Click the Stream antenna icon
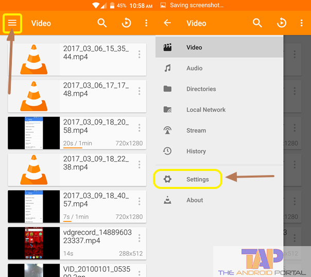The height and width of the screenshot is (277, 311). (x=167, y=130)
